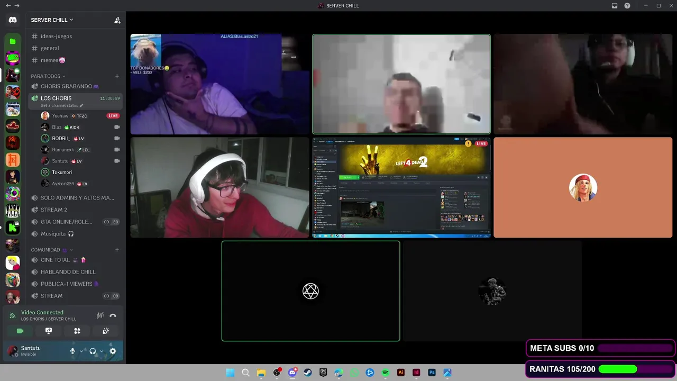This screenshot has width=677, height=381.
Task: Select user Tokumori in voice list
Action: pos(80,172)
